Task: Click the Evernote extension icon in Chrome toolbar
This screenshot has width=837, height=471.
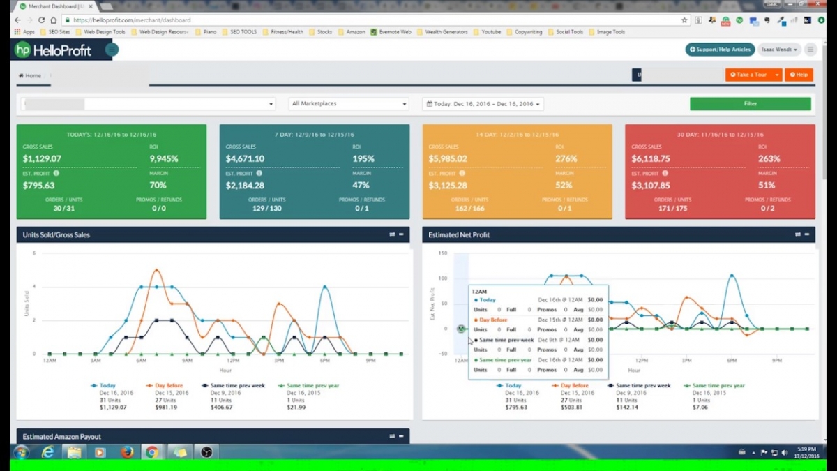Action: click(x=766, y=21)
